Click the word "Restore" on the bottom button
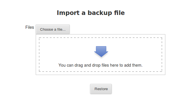This screenshot has height=106, width=178. coord(101,89)
